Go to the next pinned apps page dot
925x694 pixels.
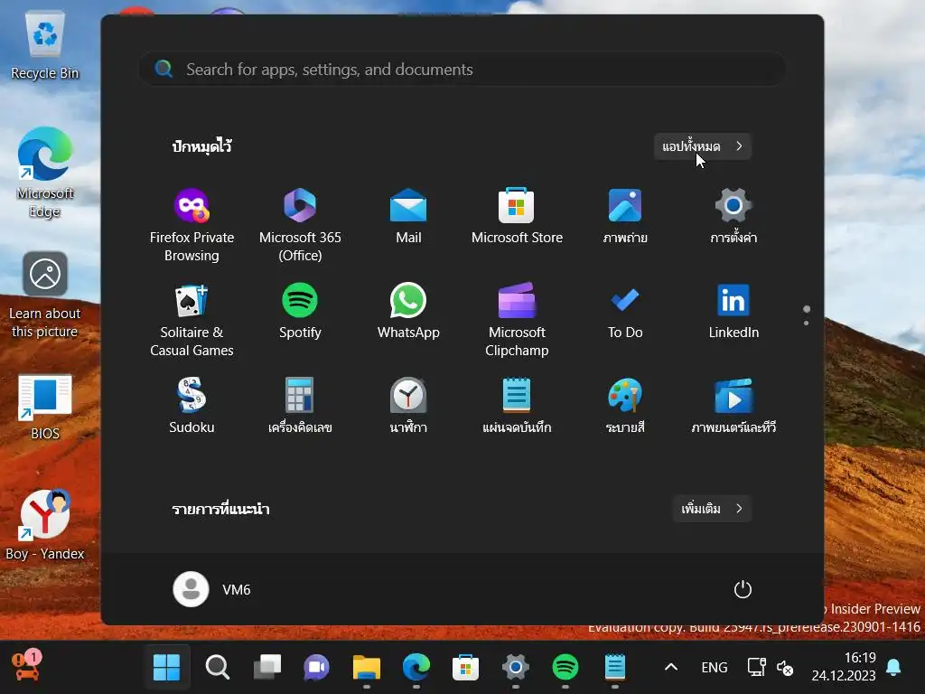(x=806, y=323)
